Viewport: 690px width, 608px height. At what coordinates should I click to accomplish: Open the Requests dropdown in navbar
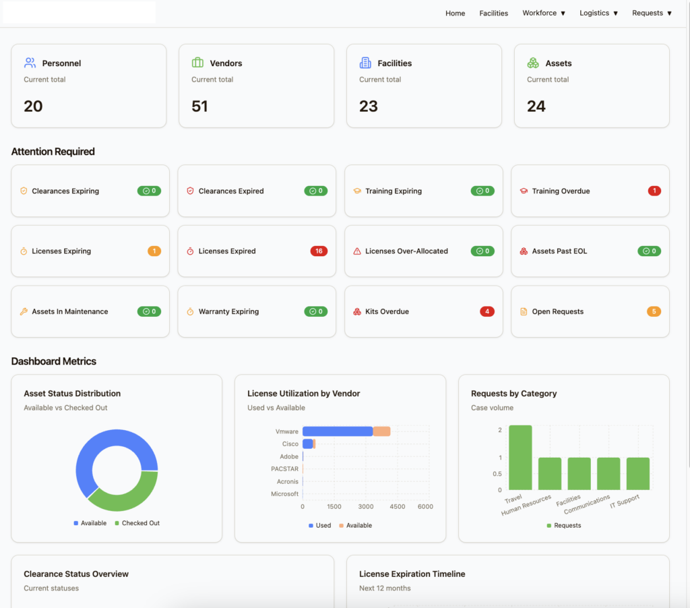(x=652, y=13)
